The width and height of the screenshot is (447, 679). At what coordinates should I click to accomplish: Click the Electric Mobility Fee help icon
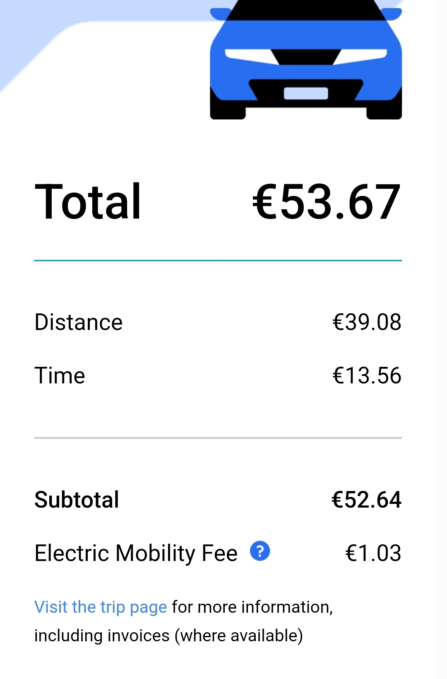tap(260, 551)
